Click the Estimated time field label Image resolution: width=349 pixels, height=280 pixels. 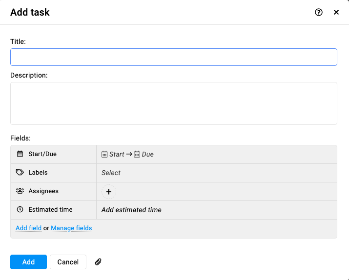(50, 209)
